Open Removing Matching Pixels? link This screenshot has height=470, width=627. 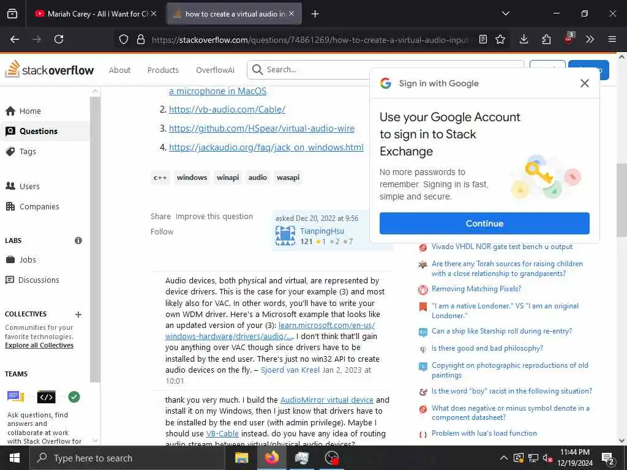point(476,289)
